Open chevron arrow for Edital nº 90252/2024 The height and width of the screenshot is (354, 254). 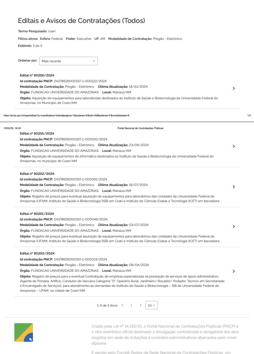point(234,187)
